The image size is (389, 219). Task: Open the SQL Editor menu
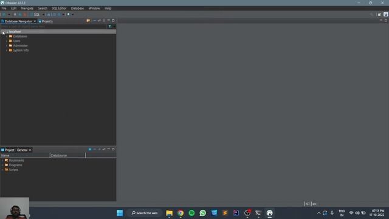tap(59, 8)
